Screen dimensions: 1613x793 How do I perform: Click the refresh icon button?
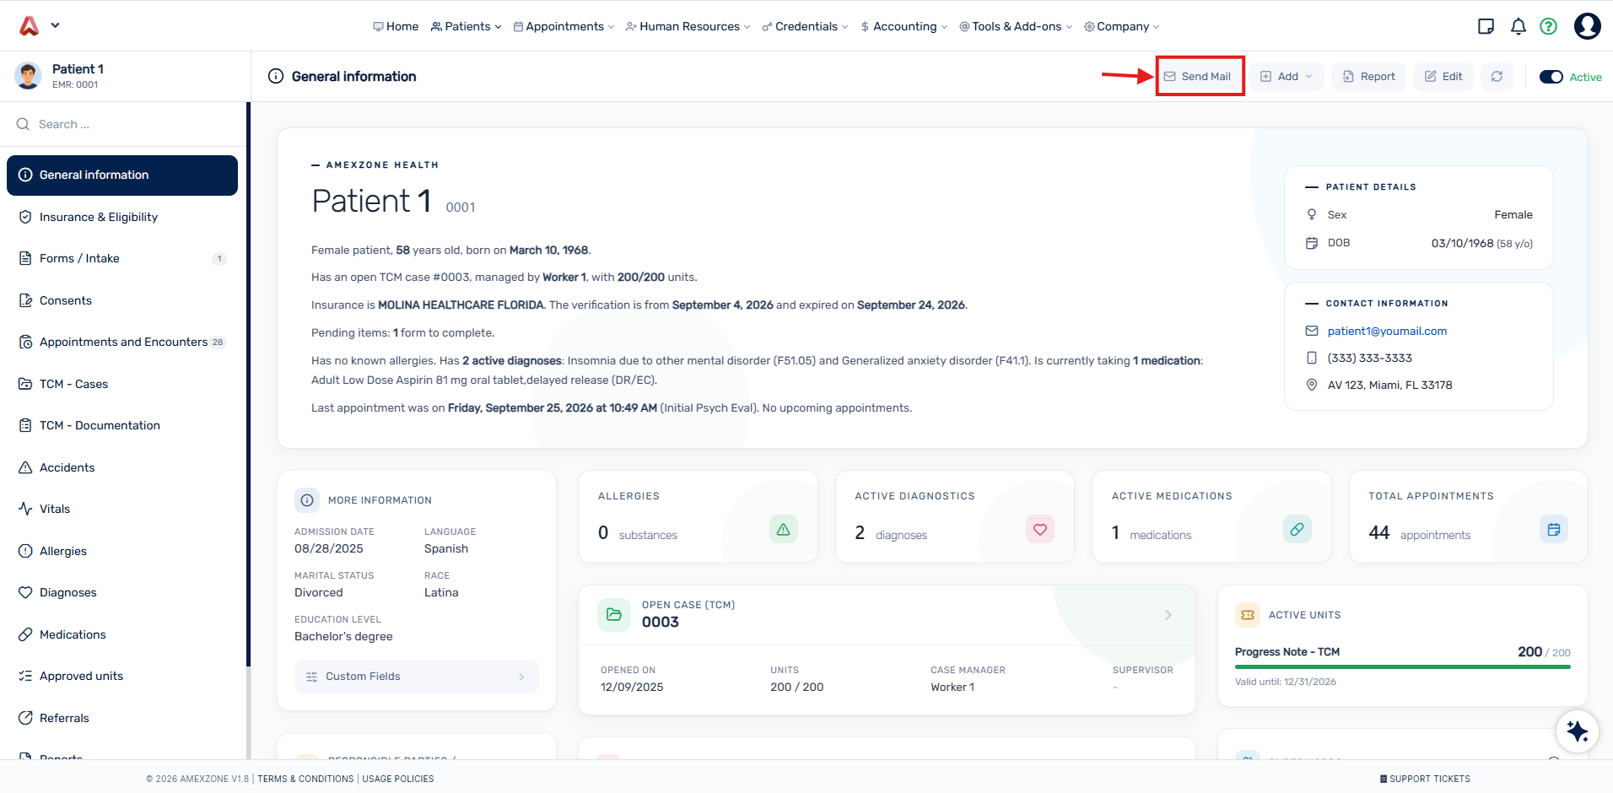1497,76
